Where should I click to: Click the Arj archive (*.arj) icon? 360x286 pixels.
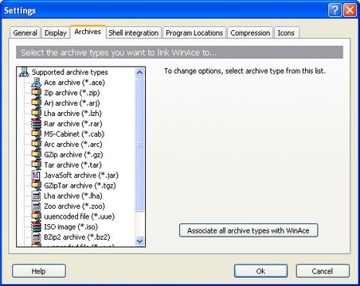(36, 103)
